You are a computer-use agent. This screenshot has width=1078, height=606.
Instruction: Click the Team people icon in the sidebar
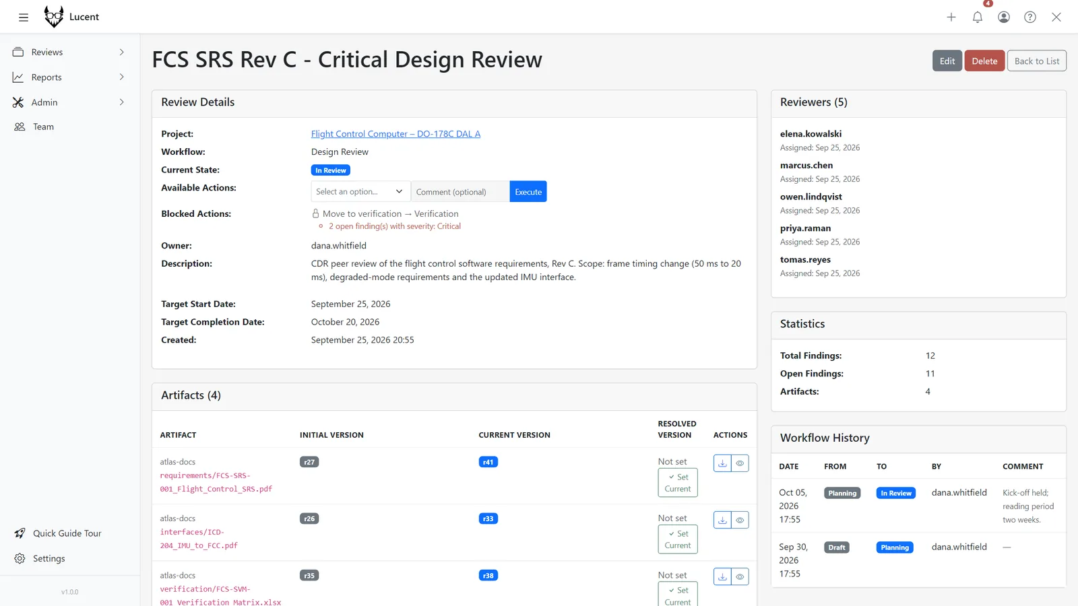[20, 127]
